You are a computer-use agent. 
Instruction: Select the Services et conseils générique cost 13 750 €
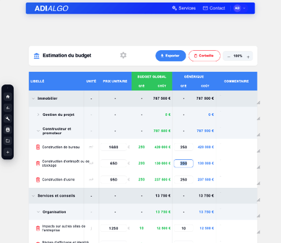coord(206,196)
